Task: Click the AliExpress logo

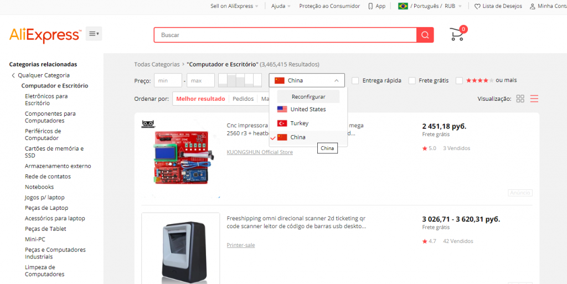Action: (45, 35)
